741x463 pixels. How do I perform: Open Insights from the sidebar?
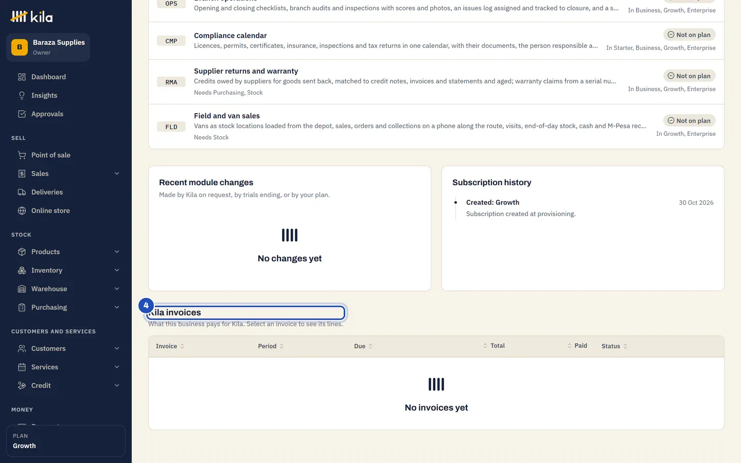(x=66, y=95)
